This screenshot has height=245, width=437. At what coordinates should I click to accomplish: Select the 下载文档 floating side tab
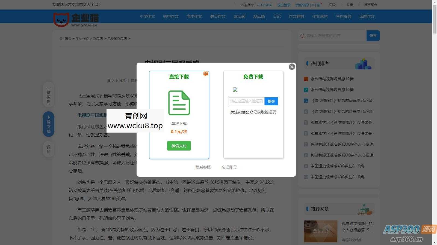[x=48, y=124]
